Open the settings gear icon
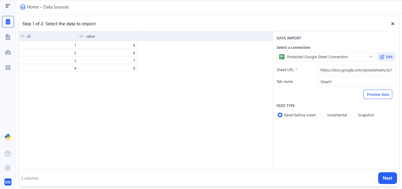Viewport: 402px width, 189px height. point(8,168)
